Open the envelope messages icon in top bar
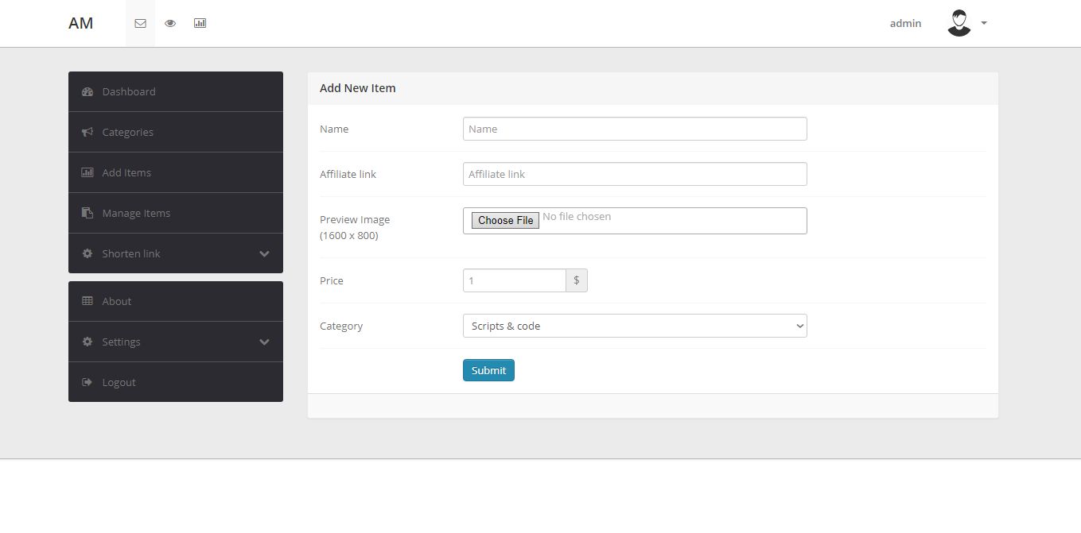Screen dimensions: 1081x533 tap(140, 23)
